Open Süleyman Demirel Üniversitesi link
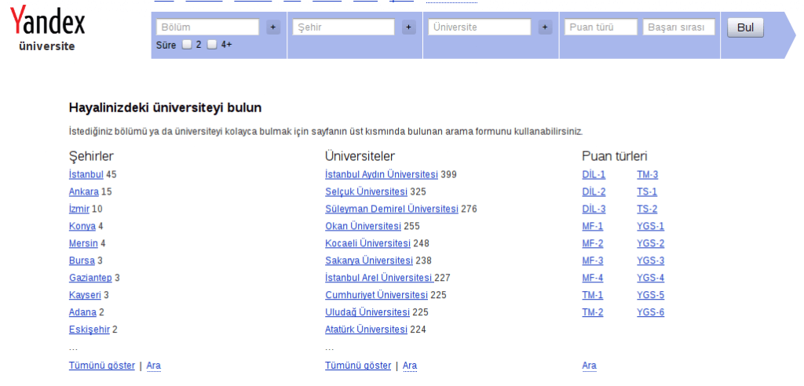804x386 pixels. (392, 209)
